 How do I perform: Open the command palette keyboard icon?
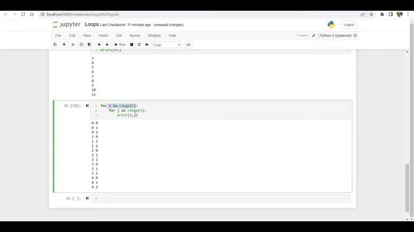click(188, 44)
